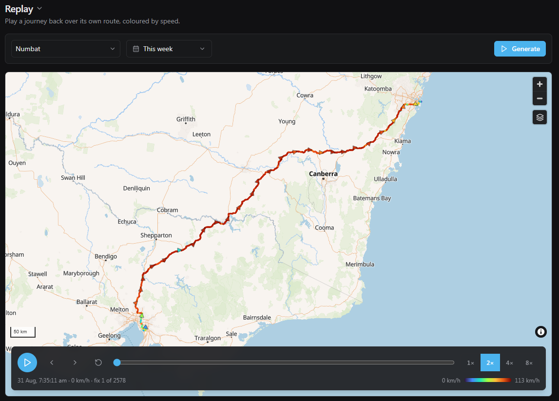Click the Katoomba map label
This screenshot has height=401, width=559.
[x=378, y=89]
